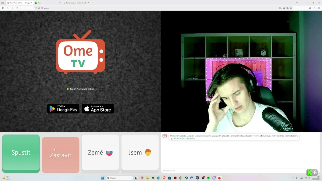Screen dimensions: 322x181
Task: Go forward to the next page
Action: point(12,8)
